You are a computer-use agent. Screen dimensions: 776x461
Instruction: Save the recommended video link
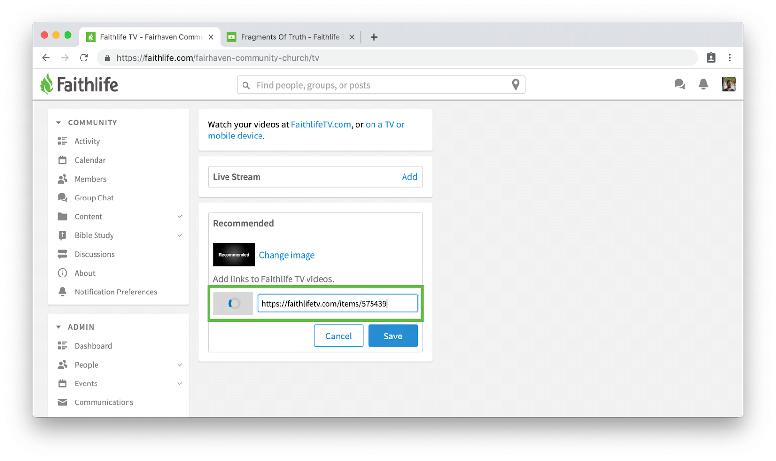[393, 336]
